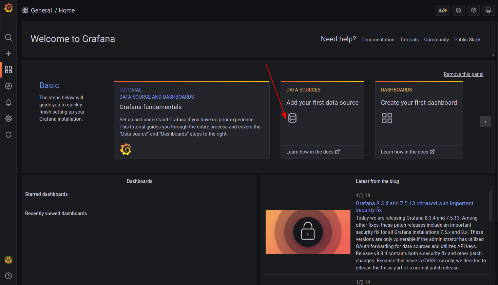Open the Grafana 8.3.4 and 7.5.13 blog post

click(x=415, y=207)
